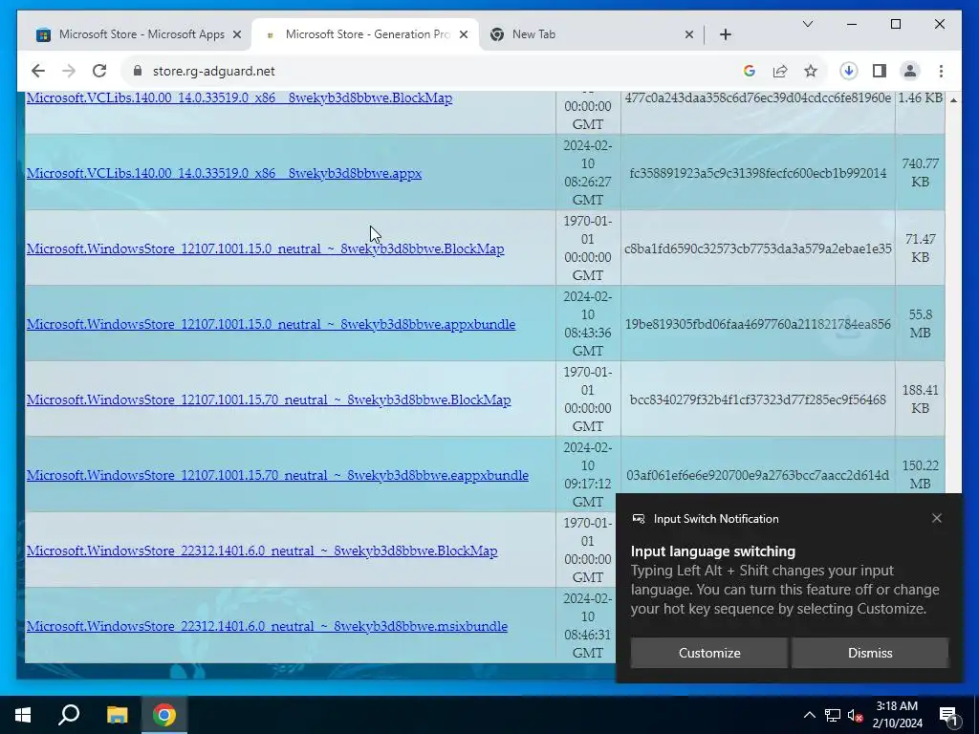Click the Customize button in notification
This screenshot has height=734, width=979.
(709, 653)
